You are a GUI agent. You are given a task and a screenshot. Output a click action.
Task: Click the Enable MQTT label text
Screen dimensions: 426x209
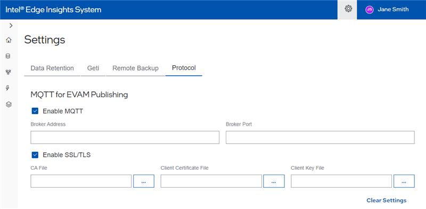coord(63,111)
